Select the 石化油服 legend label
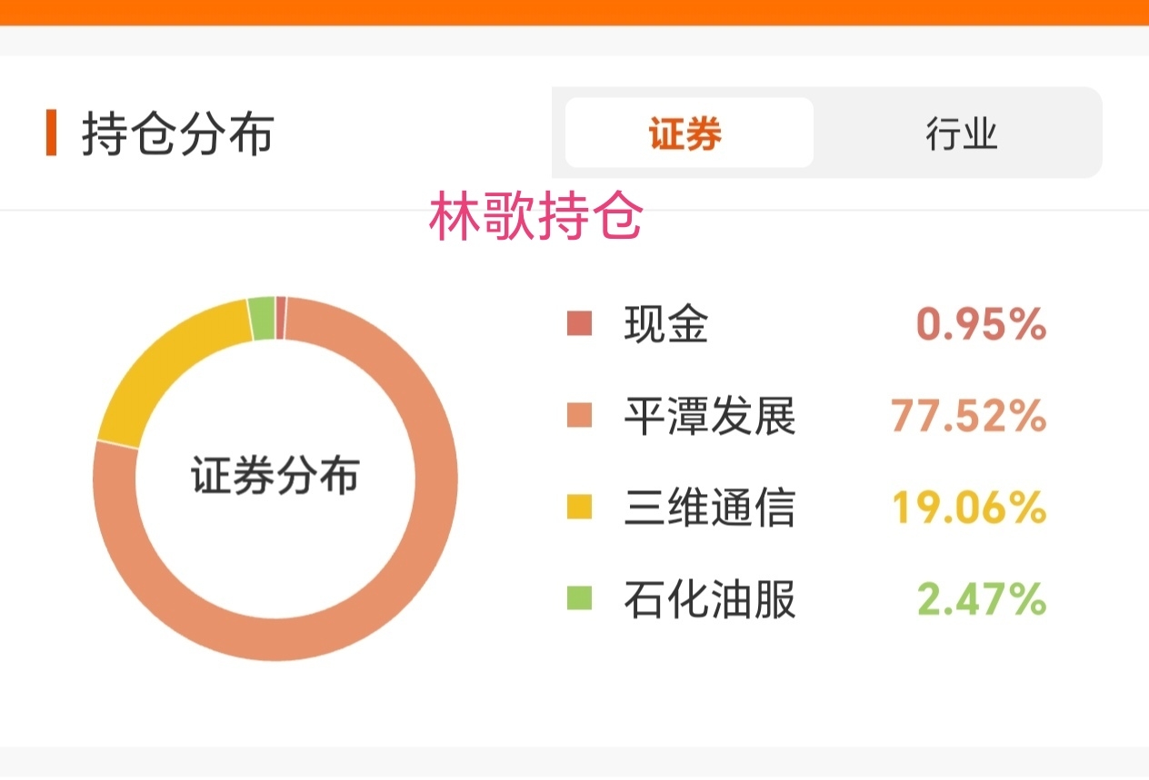1149x780 pixels. [709, 599]
